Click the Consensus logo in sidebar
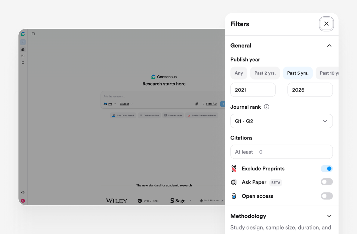Image resolution: width=357 pixels, height=234 pixels. point(23,34)
